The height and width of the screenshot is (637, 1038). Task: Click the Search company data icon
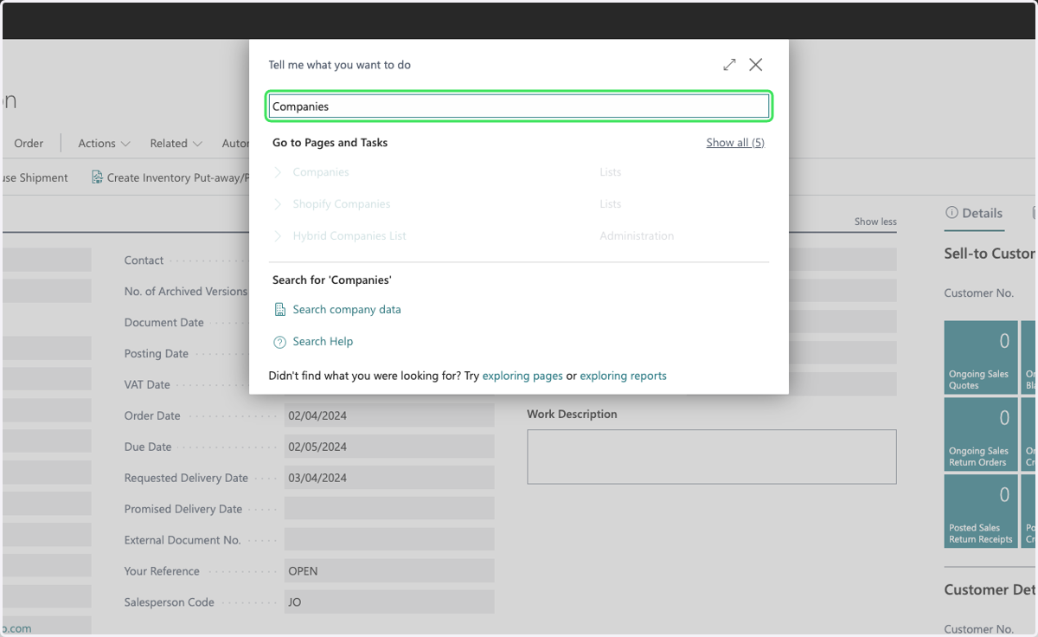[x=279, y=310]
